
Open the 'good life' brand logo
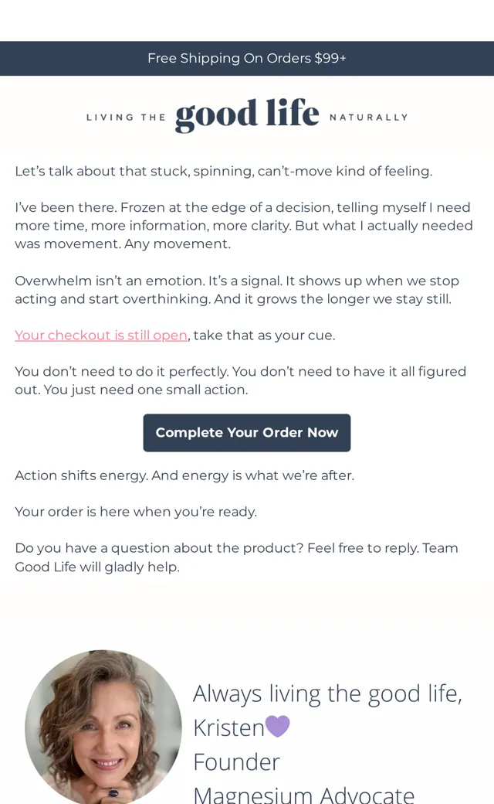(x=247, y=115)
